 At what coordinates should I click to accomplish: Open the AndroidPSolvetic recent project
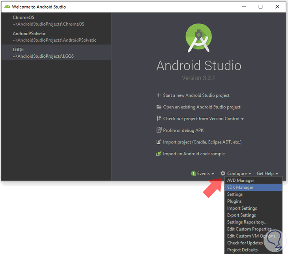click(56, 37)
